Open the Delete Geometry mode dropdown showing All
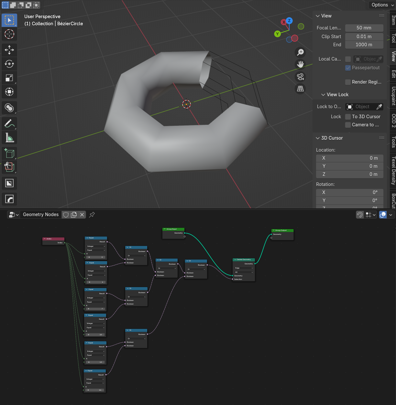The image size is (396, 405). [244, 272]
